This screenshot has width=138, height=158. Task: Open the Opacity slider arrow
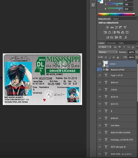click(137, 52)
